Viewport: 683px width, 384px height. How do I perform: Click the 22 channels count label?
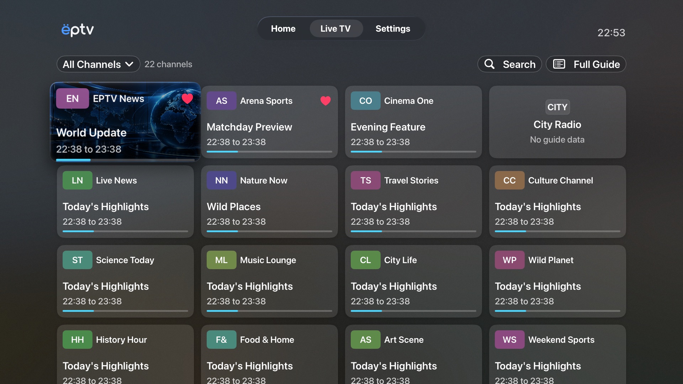(x=168, y=64)
